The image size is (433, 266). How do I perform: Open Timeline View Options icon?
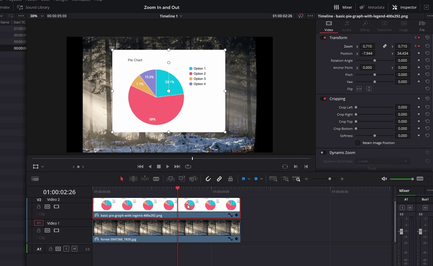[x=35, y=179]
